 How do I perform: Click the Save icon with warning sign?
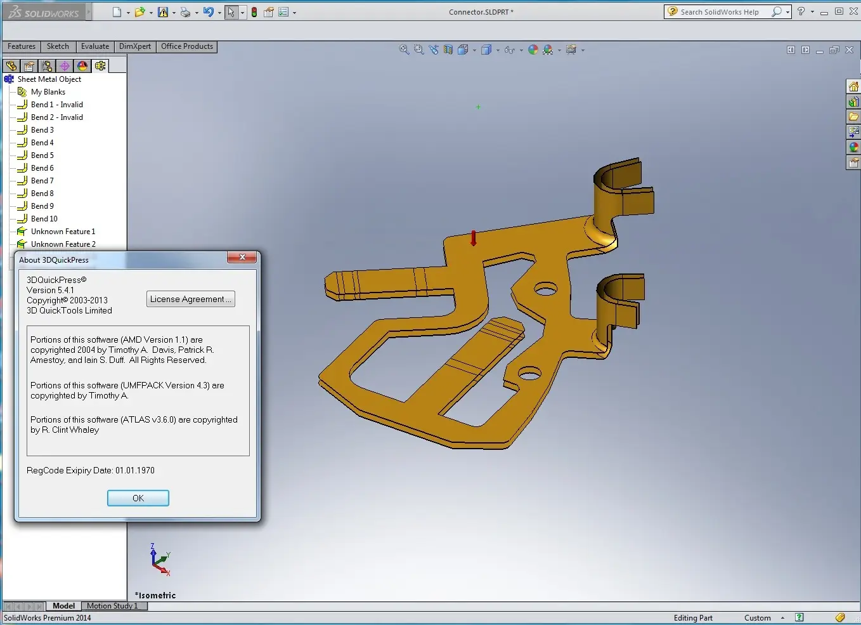(163, 12)
